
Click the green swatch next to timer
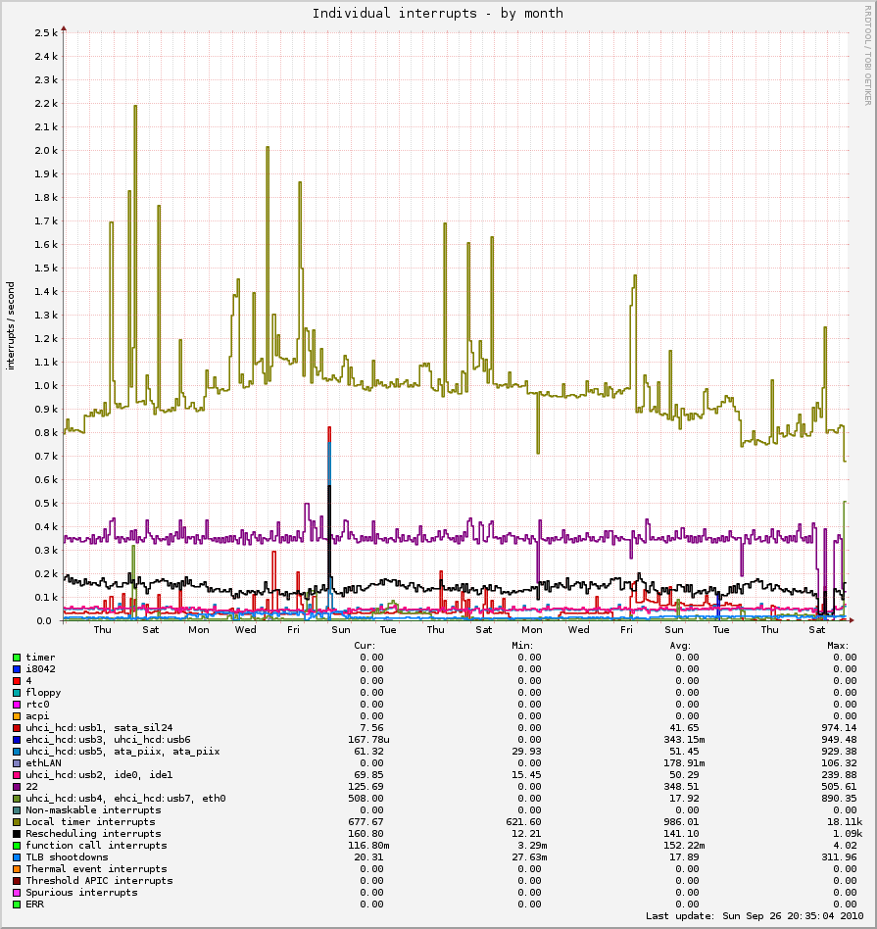17,658
